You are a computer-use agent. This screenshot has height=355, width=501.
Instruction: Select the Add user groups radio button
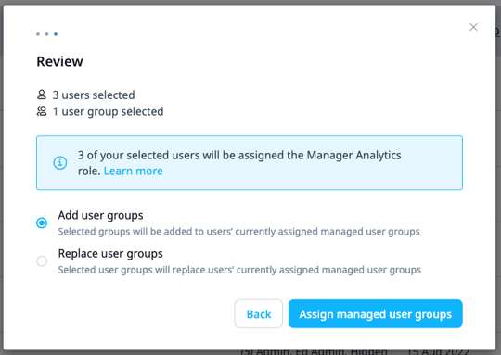(42, 222)
